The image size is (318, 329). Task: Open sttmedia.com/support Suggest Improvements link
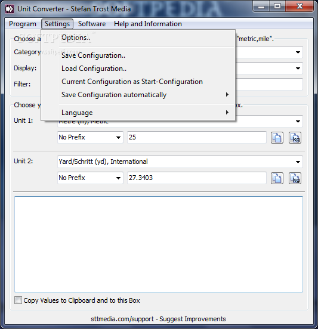tap(158, 319)
